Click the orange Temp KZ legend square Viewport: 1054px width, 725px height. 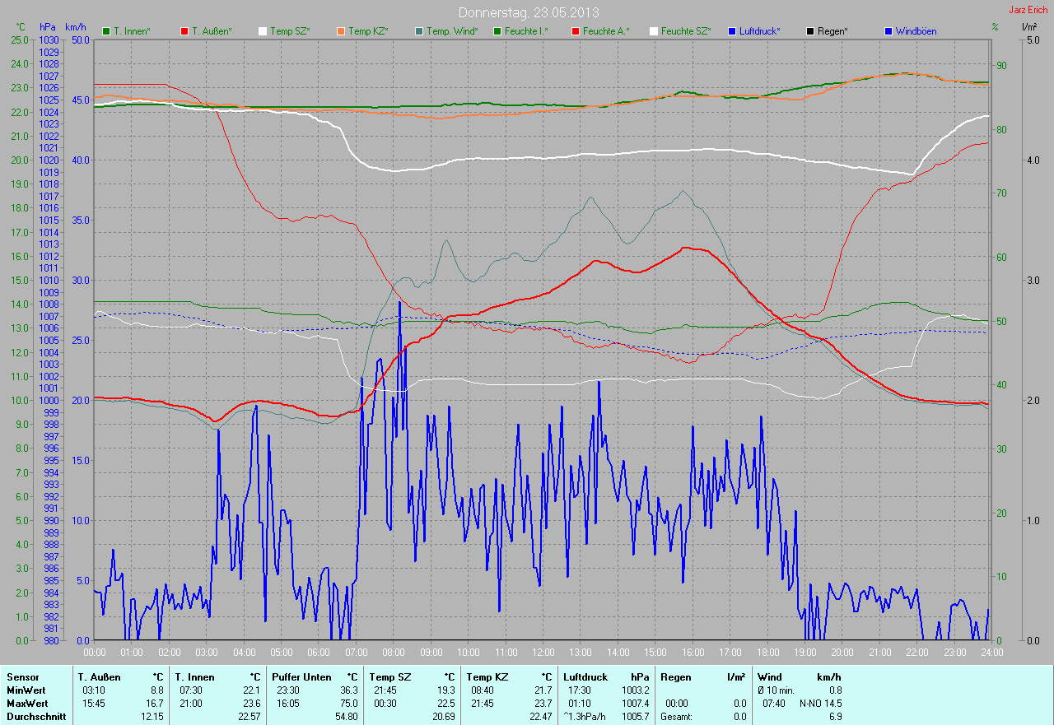341,31
